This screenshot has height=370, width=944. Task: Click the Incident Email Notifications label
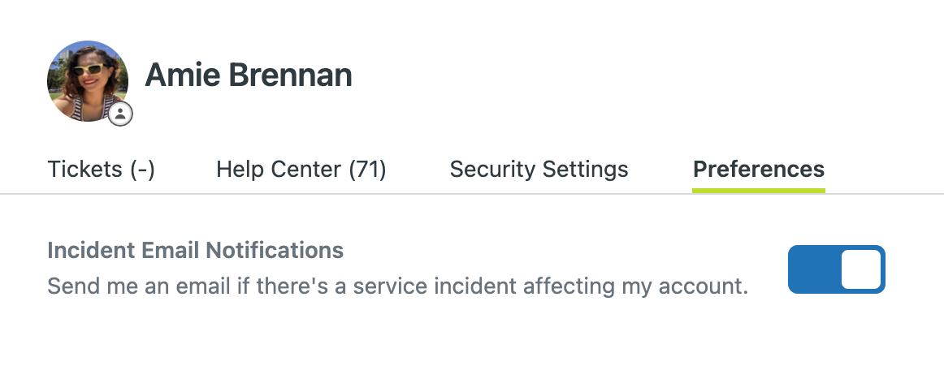point(196,250)
